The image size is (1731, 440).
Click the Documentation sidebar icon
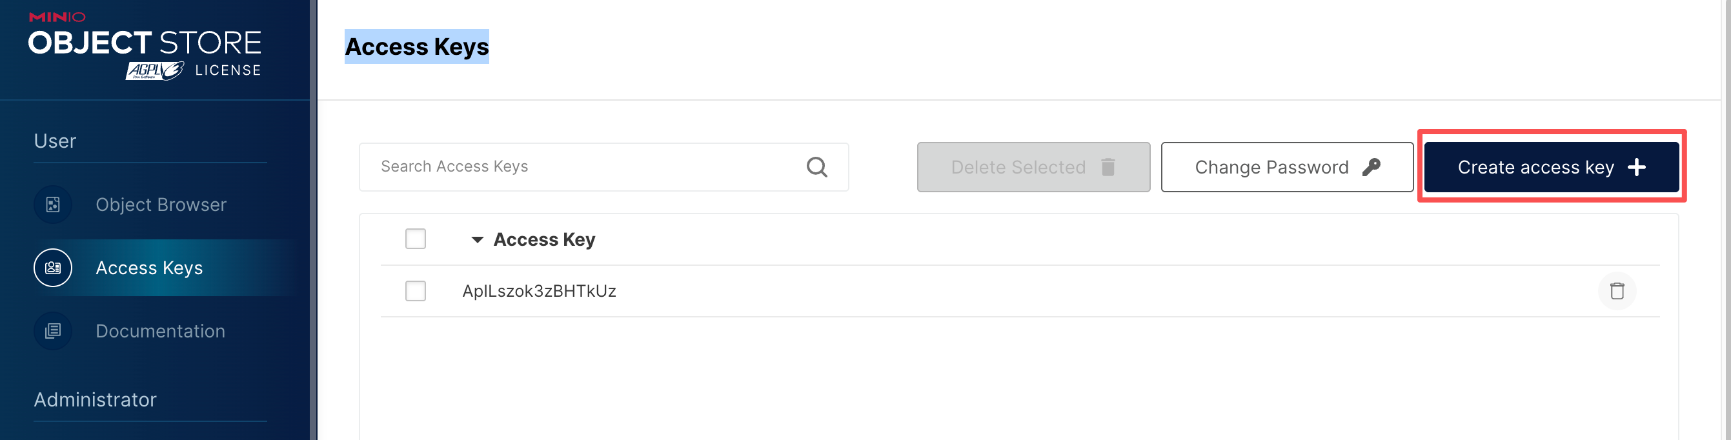coord(53,330)
